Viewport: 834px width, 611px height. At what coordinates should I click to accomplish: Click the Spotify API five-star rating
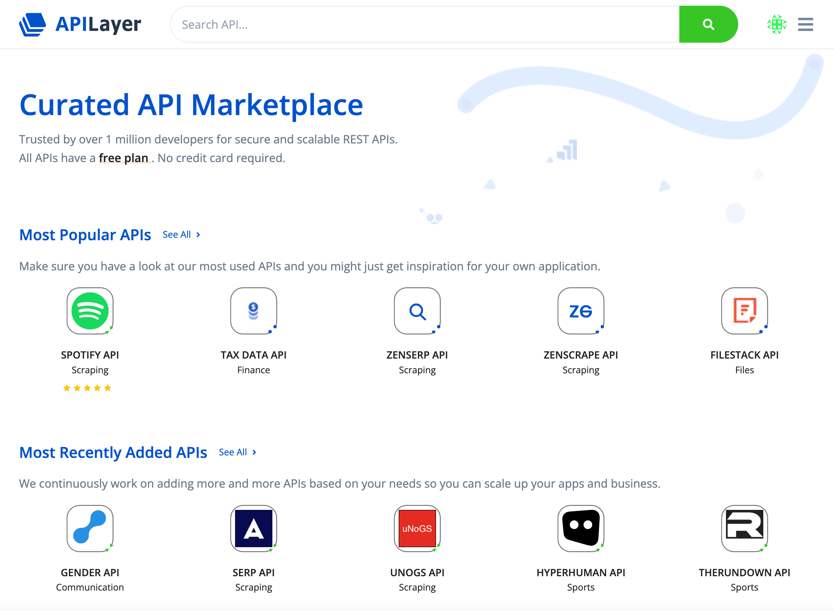click(x=87, y=388)
